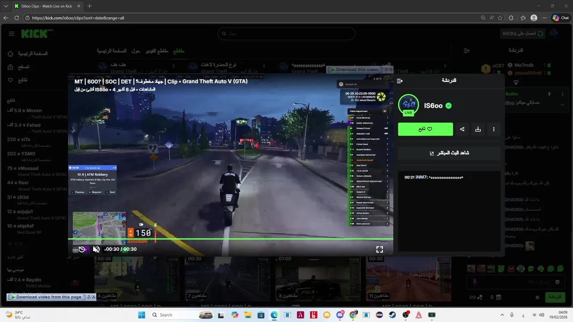Viewport: 573px width, 322px height.
Task: Open chat settings gear icon
Action: [x=537, y=297]
